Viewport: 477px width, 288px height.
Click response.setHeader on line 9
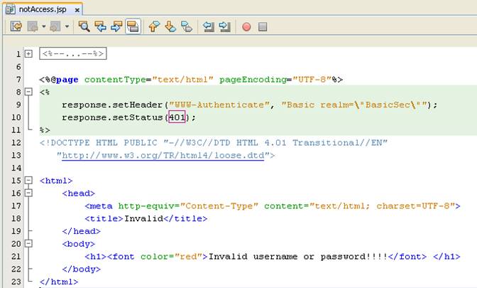[112, 105]
